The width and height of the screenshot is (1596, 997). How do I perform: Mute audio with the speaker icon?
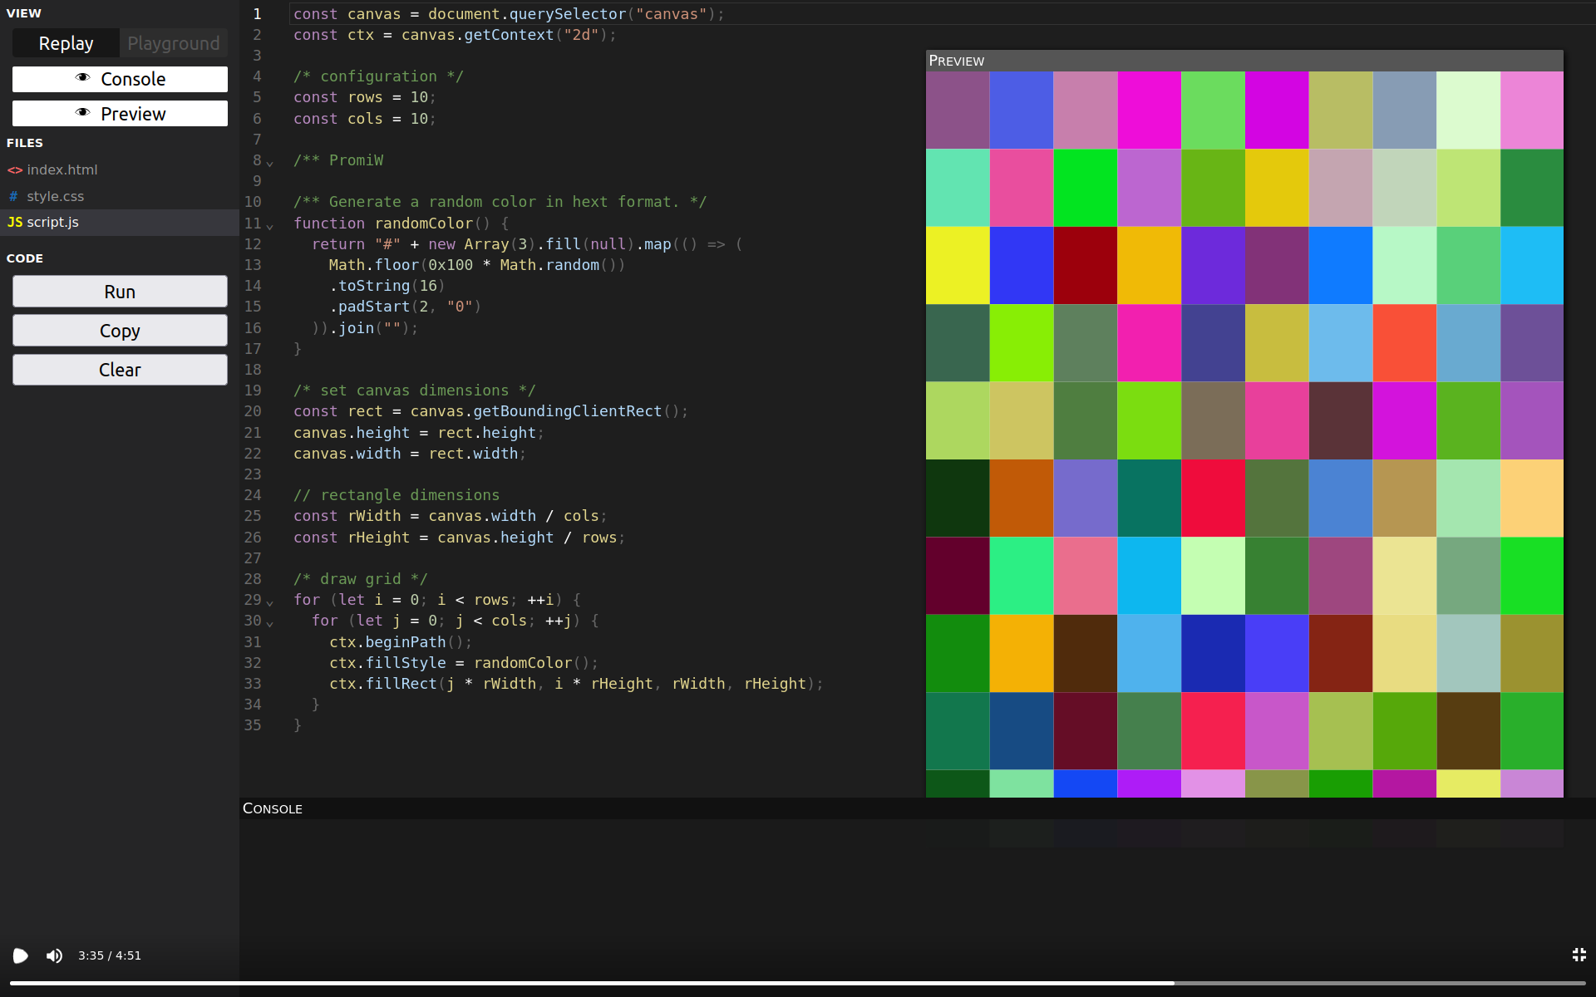pyautogui.click(x=53, y=955)
